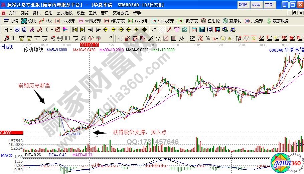Expand the toolbar overflow chevron
This screenshot has width=304, height=174.
[x=111, y=37]
